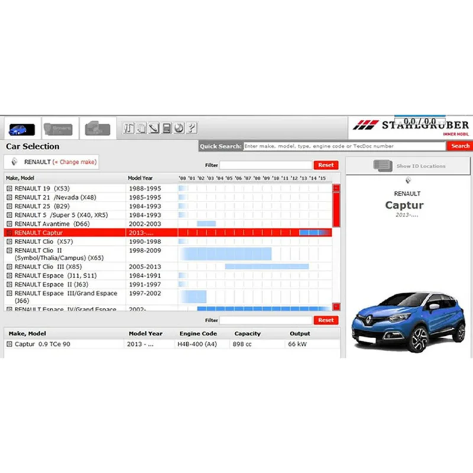The image size is (473, 473).
Task: Select RENAULT Avantime (D66) model name
Action: tap(52, 224)
